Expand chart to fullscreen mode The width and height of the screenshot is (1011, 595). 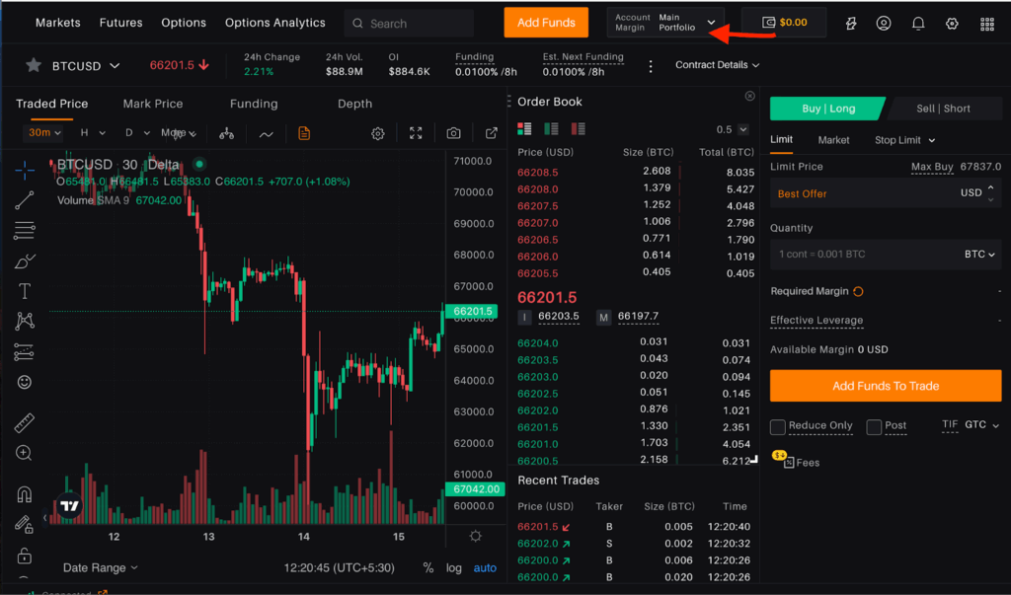416,132
